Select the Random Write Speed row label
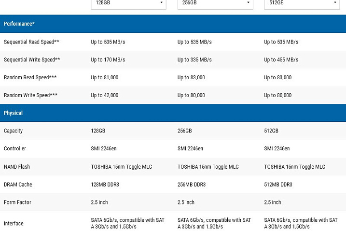The height and width of the screenshot is (231, 346). tap(31, 95)
